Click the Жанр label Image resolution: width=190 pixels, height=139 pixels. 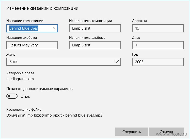point(11,54)
